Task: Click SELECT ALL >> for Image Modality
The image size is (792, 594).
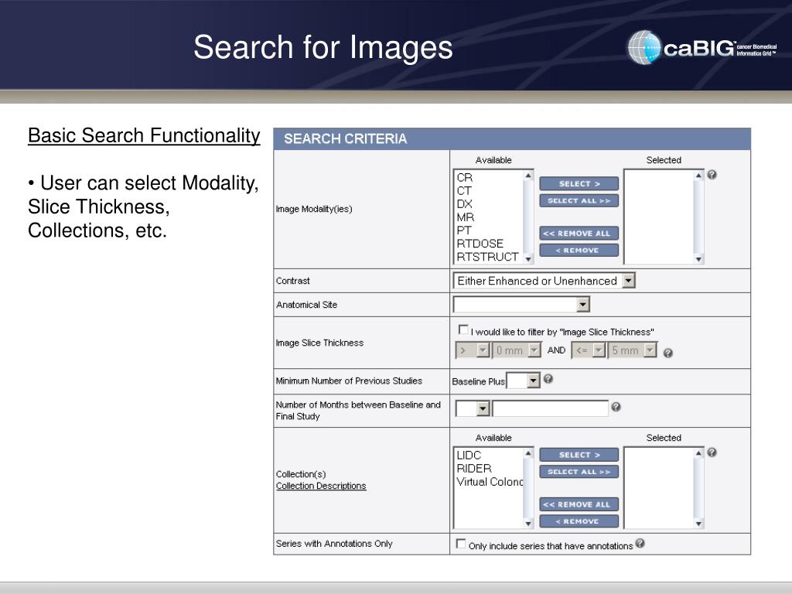Action: click(x=579, y=200)
